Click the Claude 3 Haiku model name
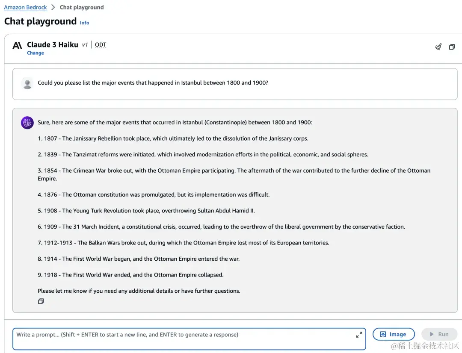 53,45
